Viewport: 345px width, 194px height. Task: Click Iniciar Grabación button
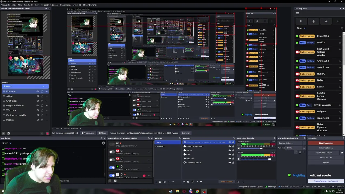(x=326, y=148)
